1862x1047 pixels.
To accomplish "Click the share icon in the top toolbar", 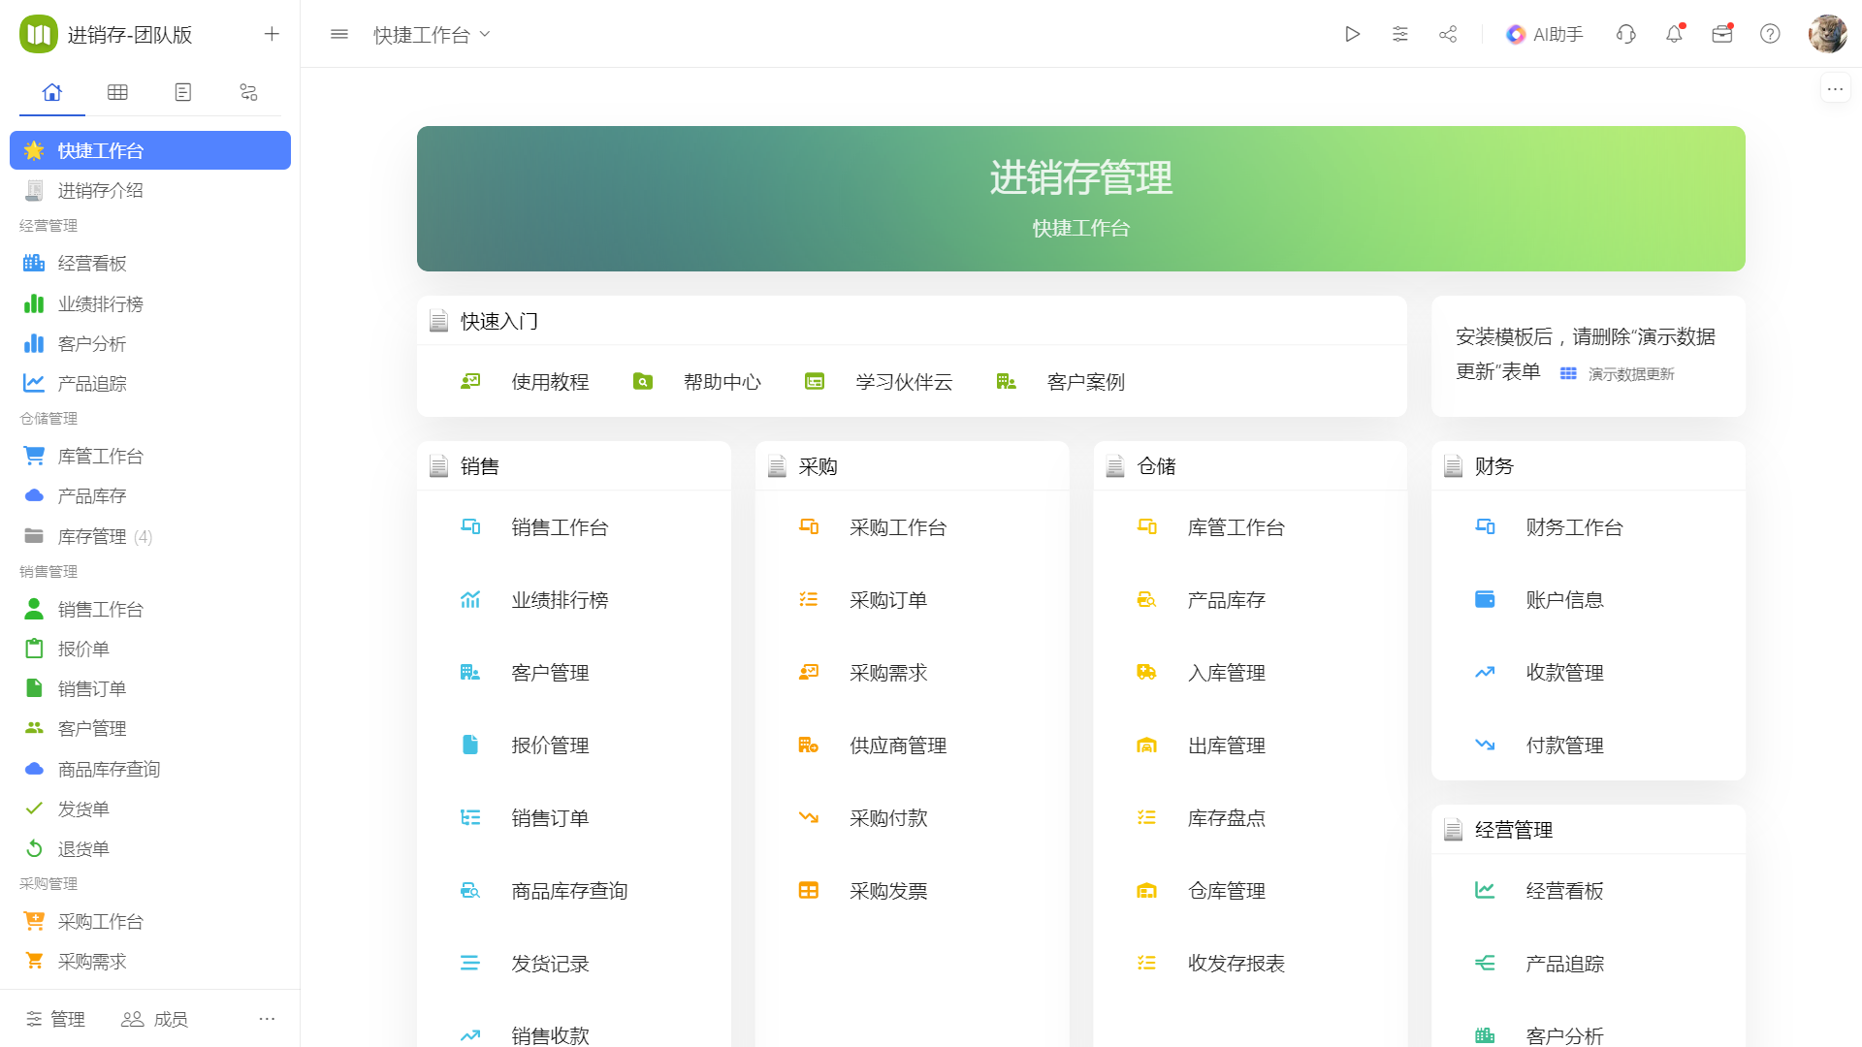I will (1448, 33).
